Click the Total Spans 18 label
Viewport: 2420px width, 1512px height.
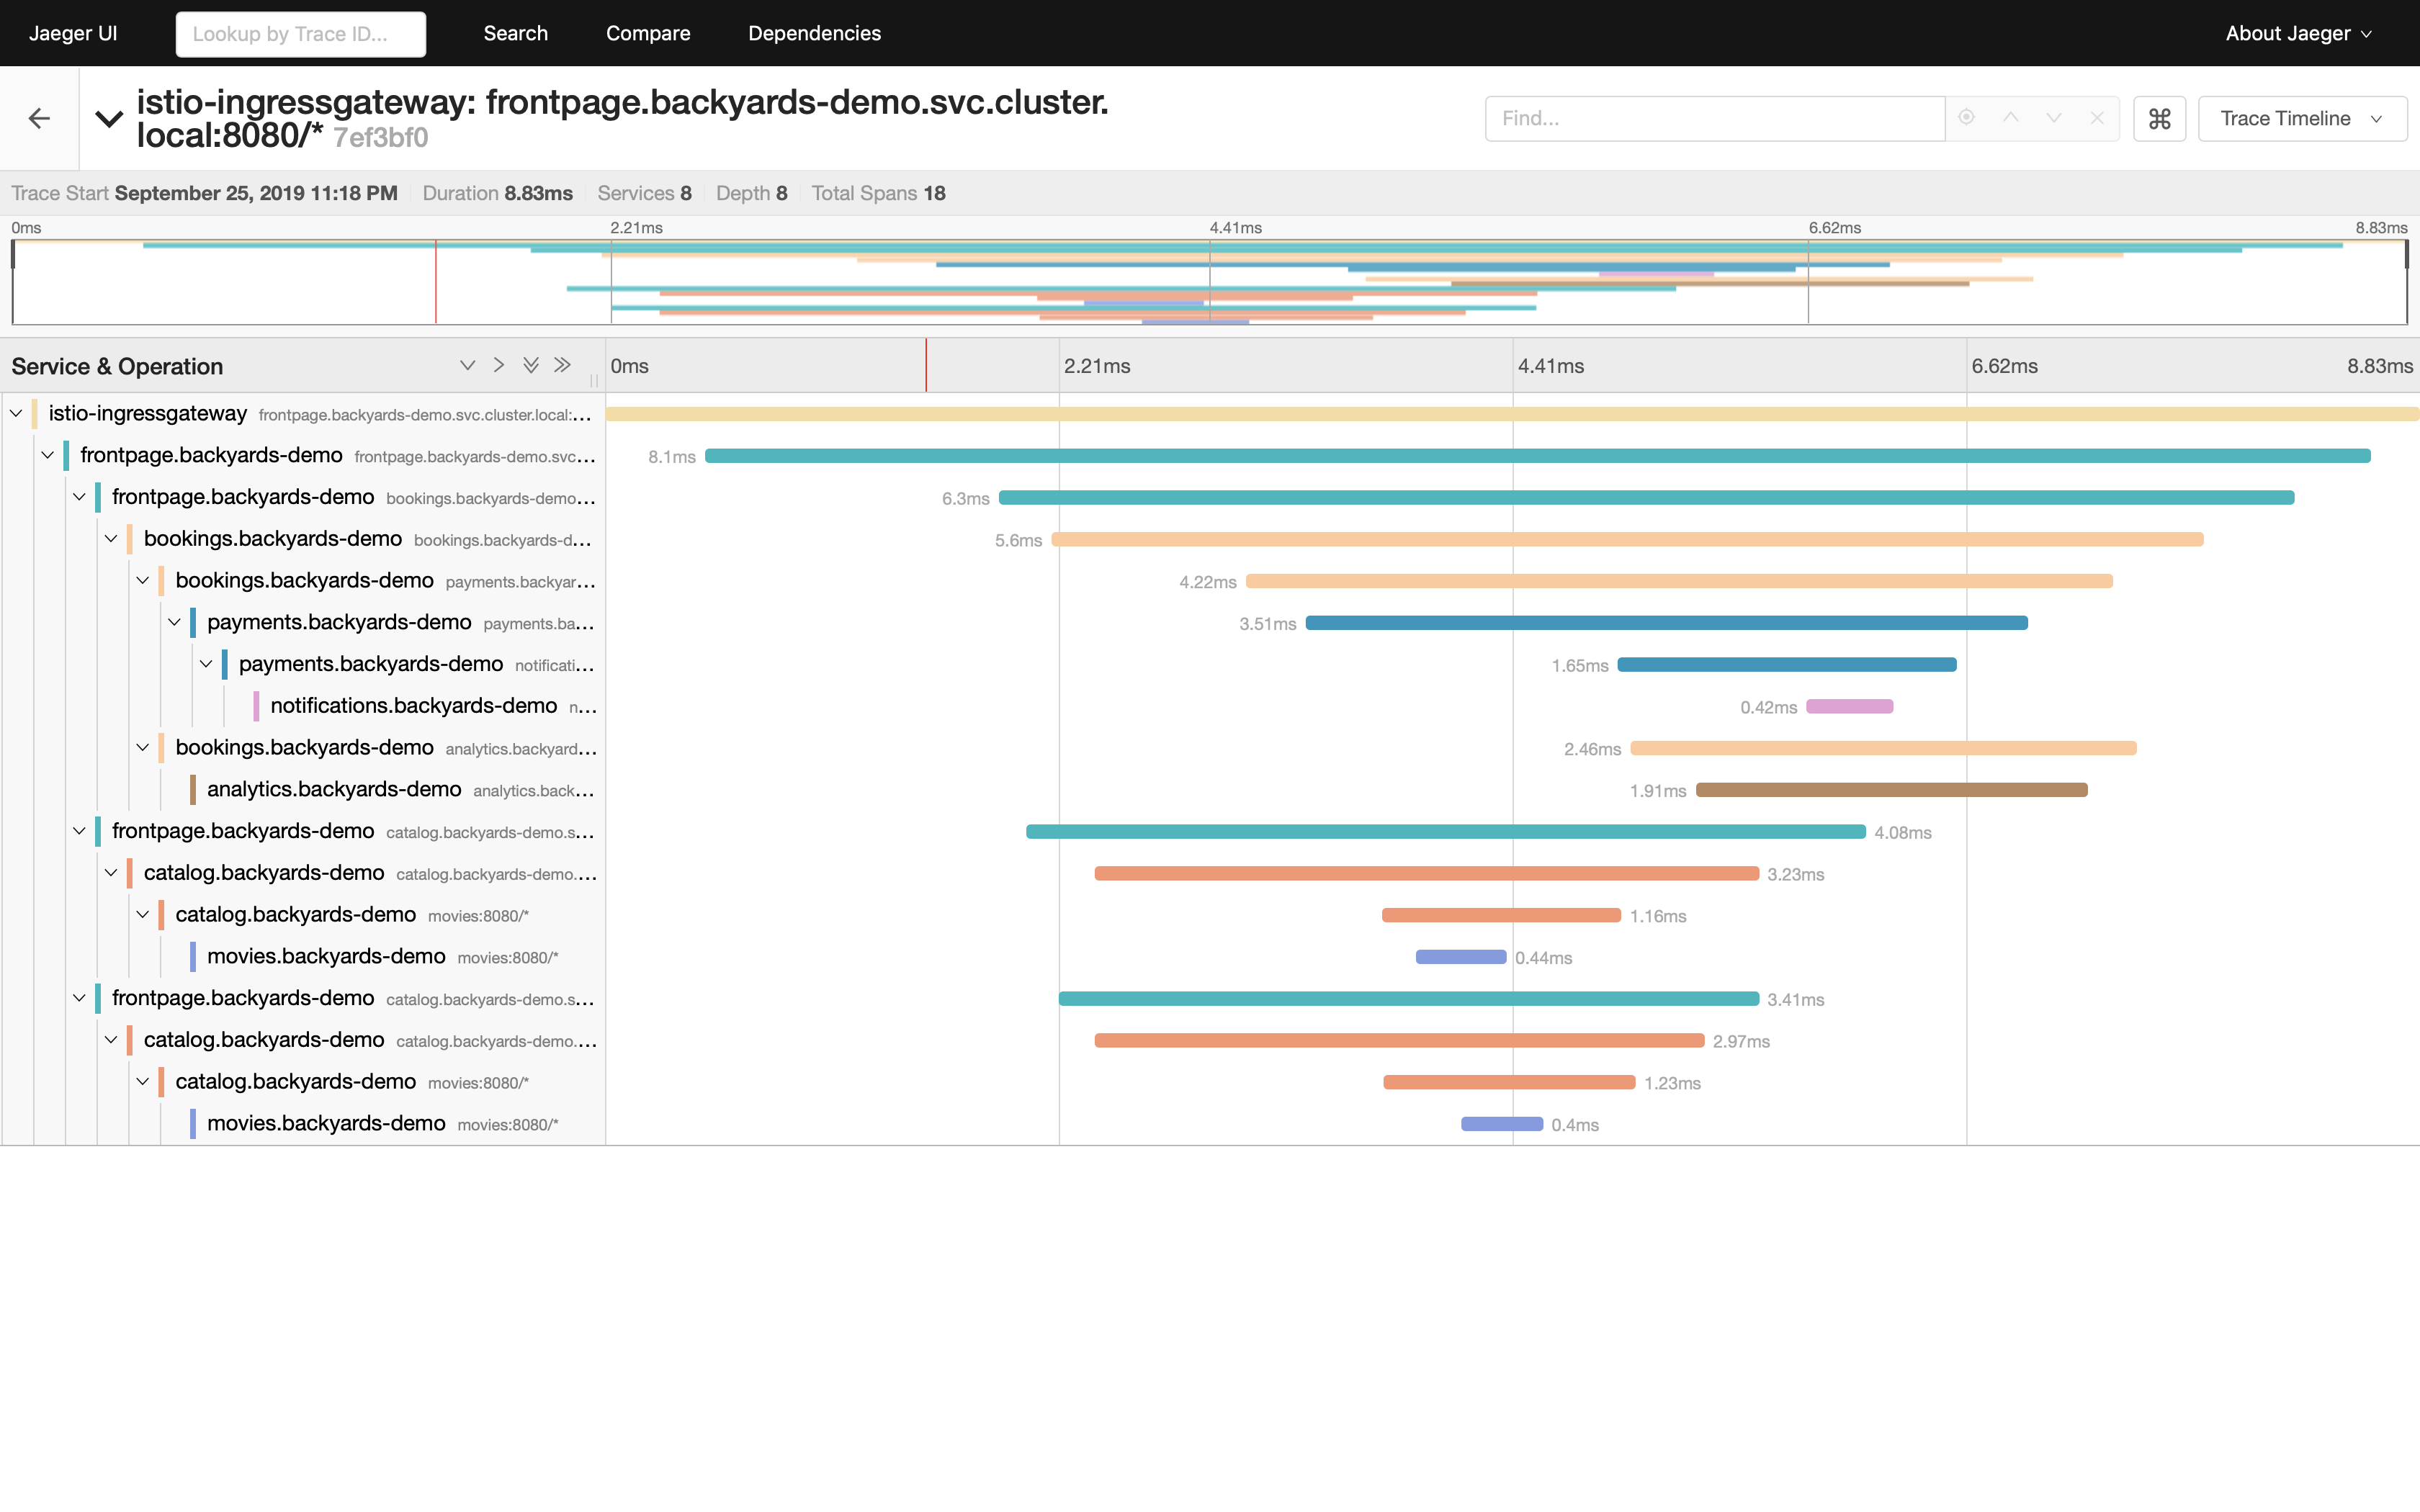[878, 193]
